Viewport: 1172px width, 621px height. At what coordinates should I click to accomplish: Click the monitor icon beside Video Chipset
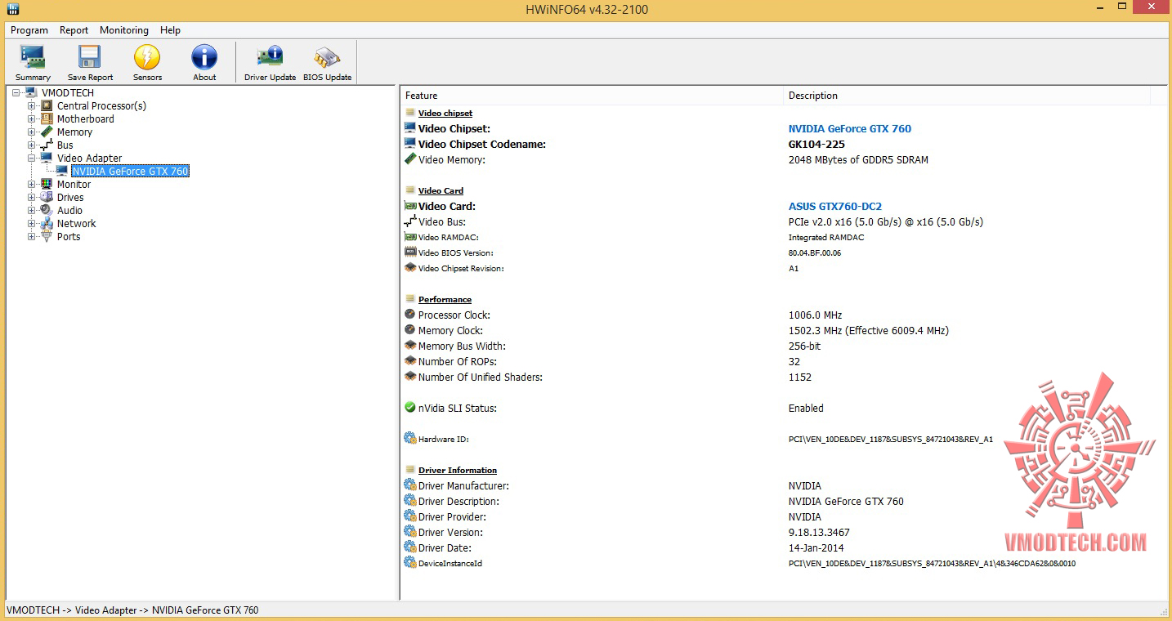(410, 128)
